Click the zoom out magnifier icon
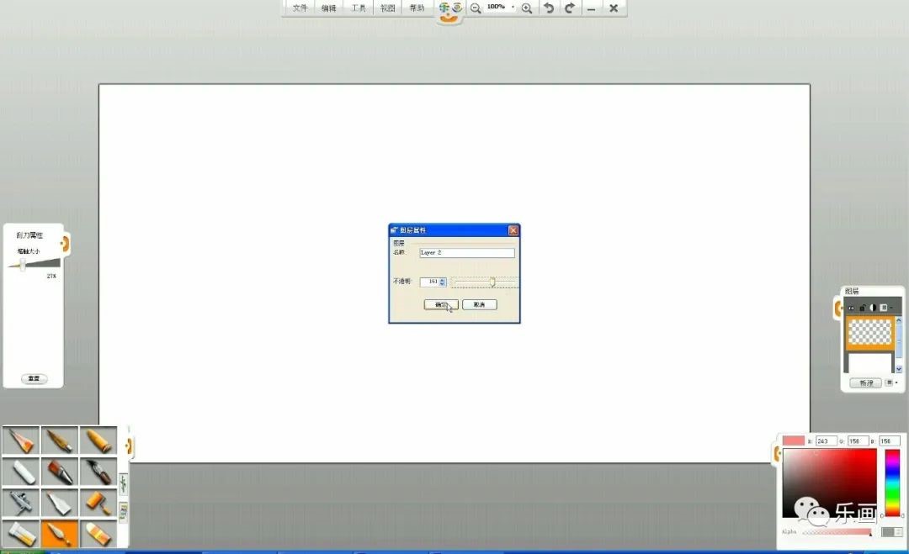909x554 pixels. point(476,8)
